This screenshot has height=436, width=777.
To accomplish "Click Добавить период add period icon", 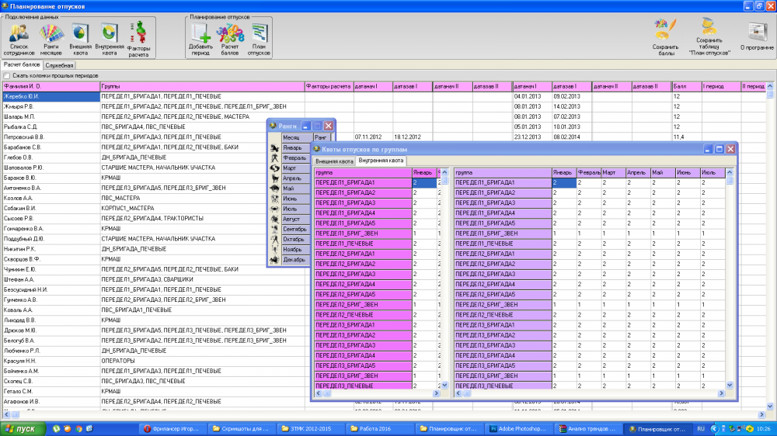I will (200, 39).
